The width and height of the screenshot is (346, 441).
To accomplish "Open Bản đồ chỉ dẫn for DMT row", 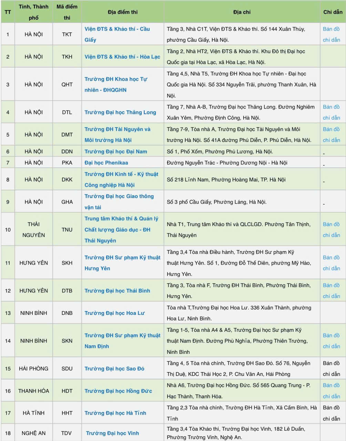I will (332, 135).
